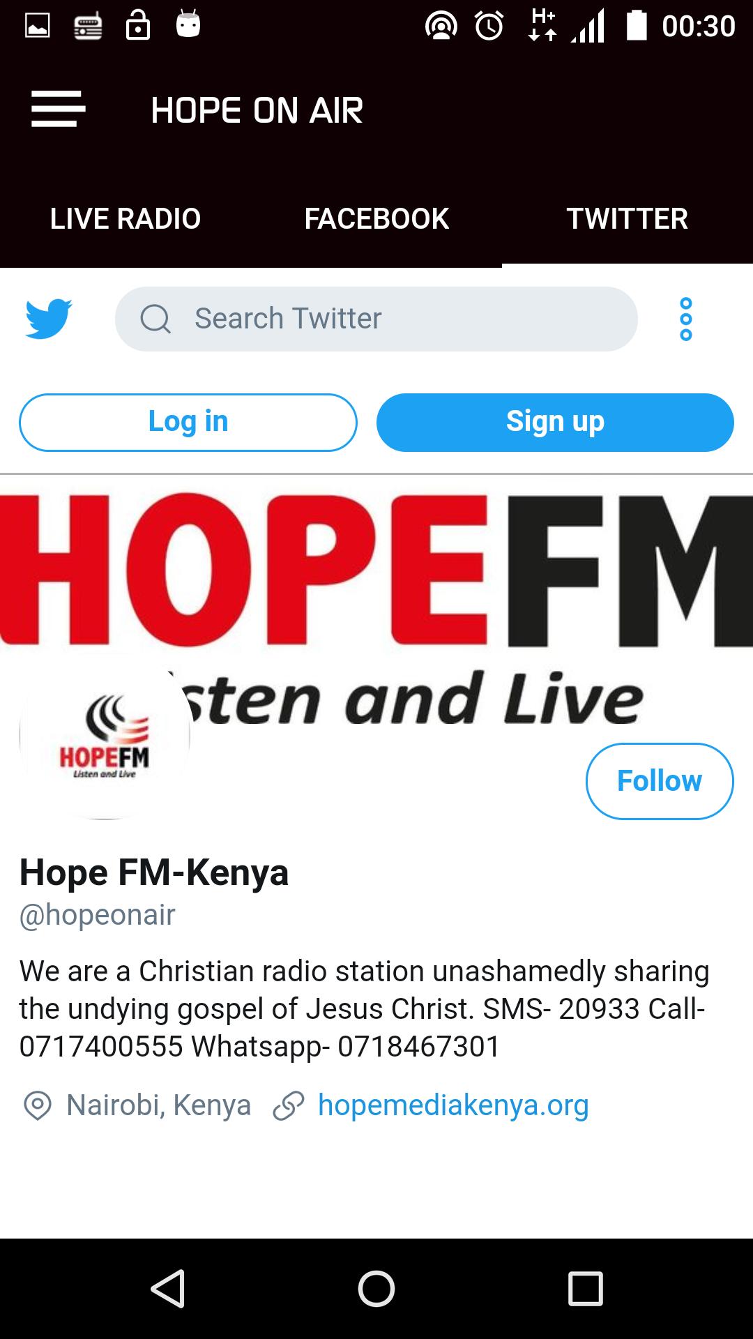The width and height of the screenshot is (753, 1339).
Task: Tap the @hopeonair handle
Action: point(98,914)
